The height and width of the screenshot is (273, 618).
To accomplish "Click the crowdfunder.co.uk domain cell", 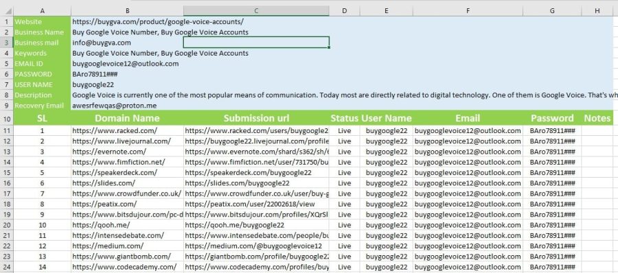I will [127, 193].
